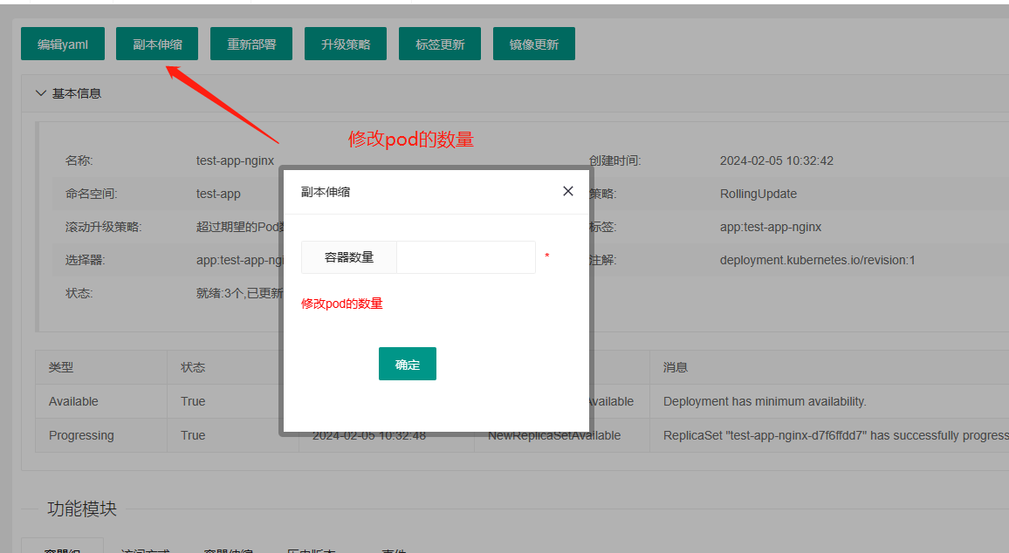Viewport: 1009px width, 553px height.
Task: Click the label value app:test-app-nginx
Action: tap(770, 227)
